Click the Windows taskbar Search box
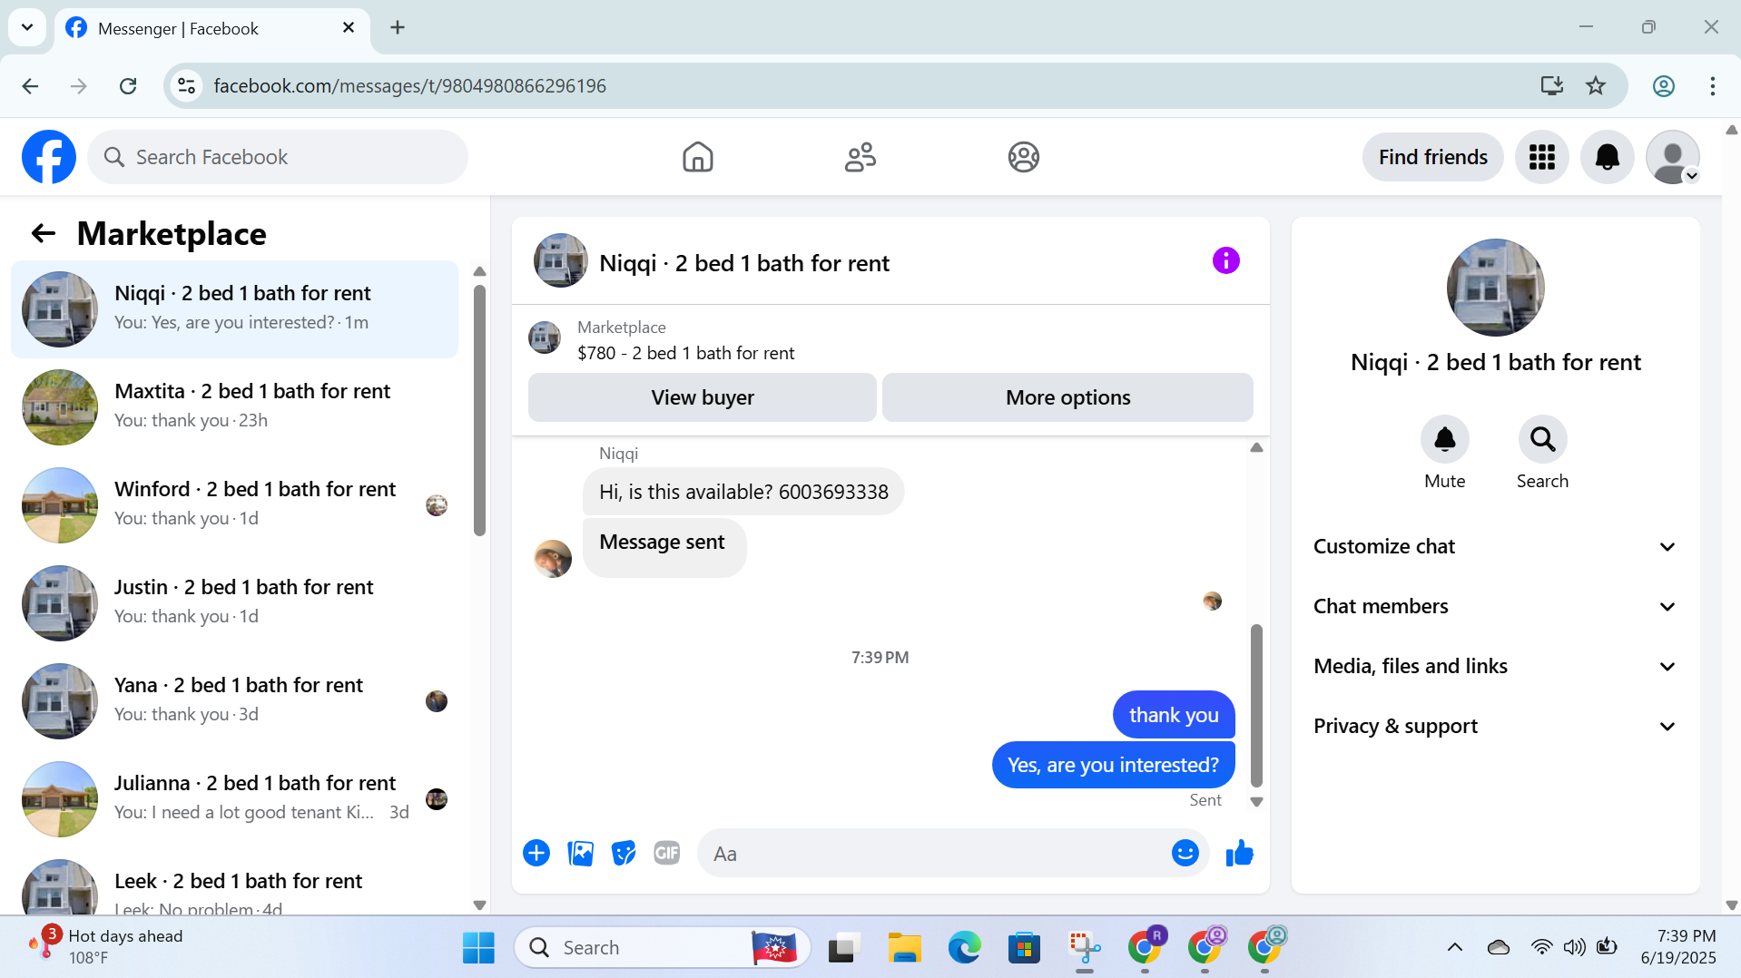 [x=663, y=948]
